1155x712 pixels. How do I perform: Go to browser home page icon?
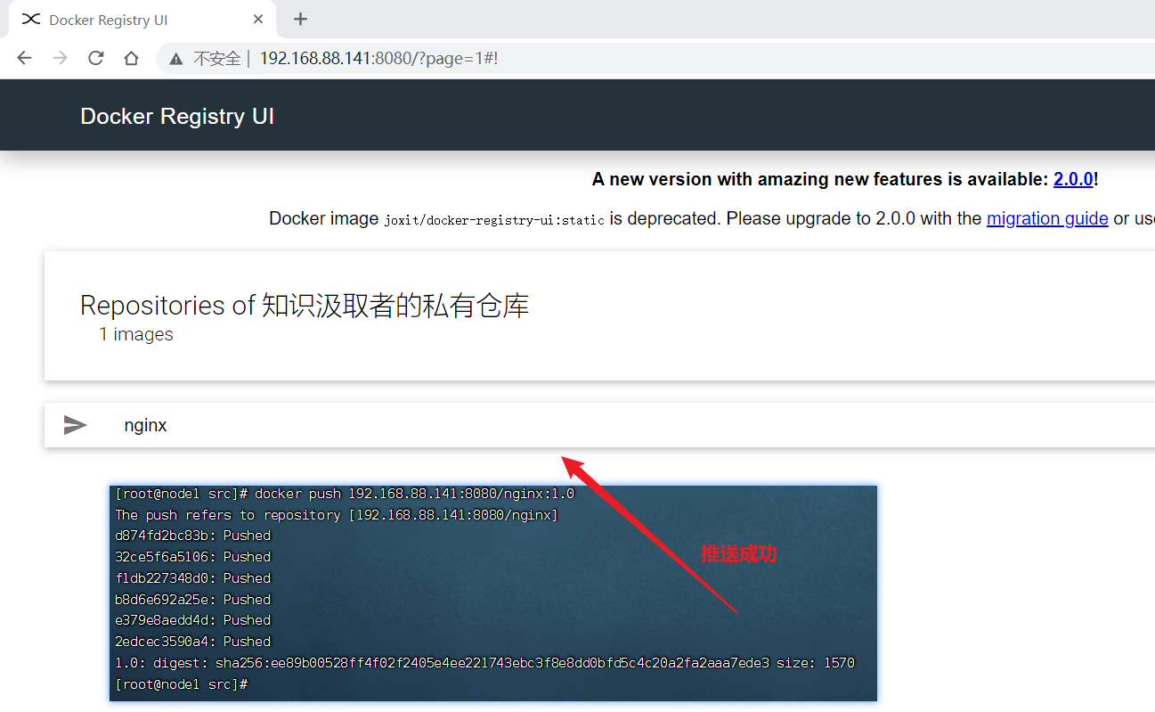click(131, 59)
